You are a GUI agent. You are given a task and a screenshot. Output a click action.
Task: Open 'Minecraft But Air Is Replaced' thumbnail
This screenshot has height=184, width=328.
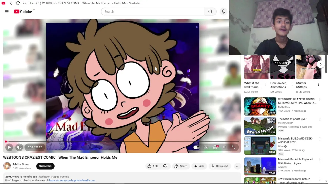(x=260, y=166)
